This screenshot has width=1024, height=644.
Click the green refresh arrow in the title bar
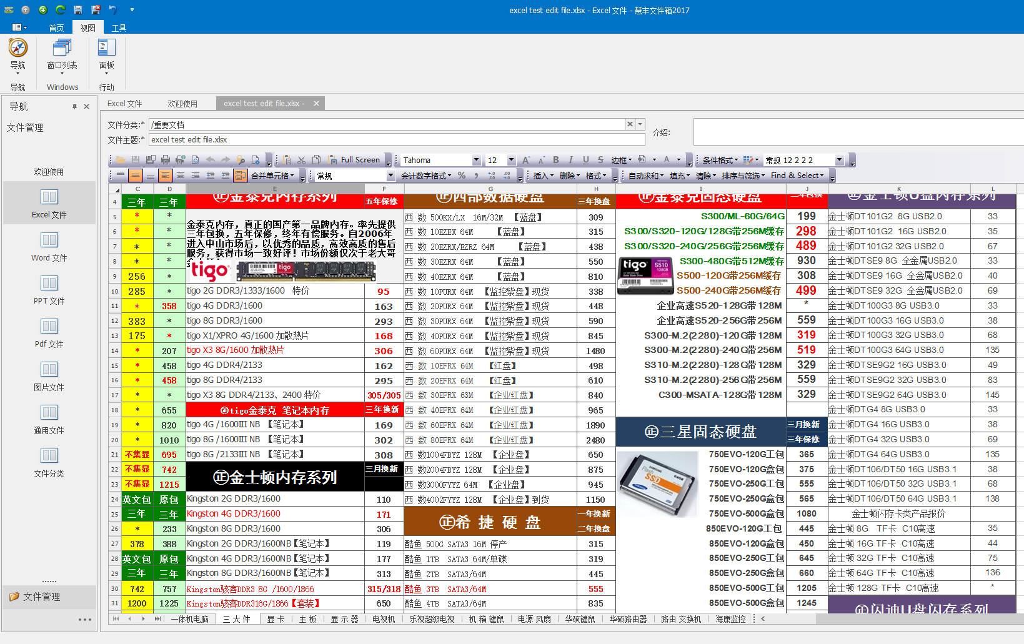coord(60,10)
